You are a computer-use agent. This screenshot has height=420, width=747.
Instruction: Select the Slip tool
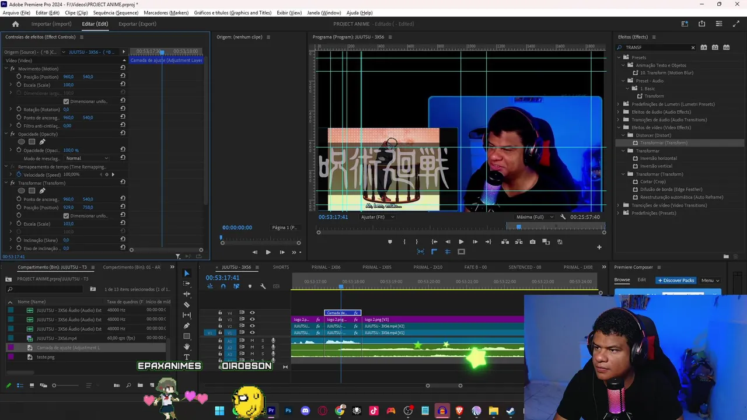[x=187, y=315]
